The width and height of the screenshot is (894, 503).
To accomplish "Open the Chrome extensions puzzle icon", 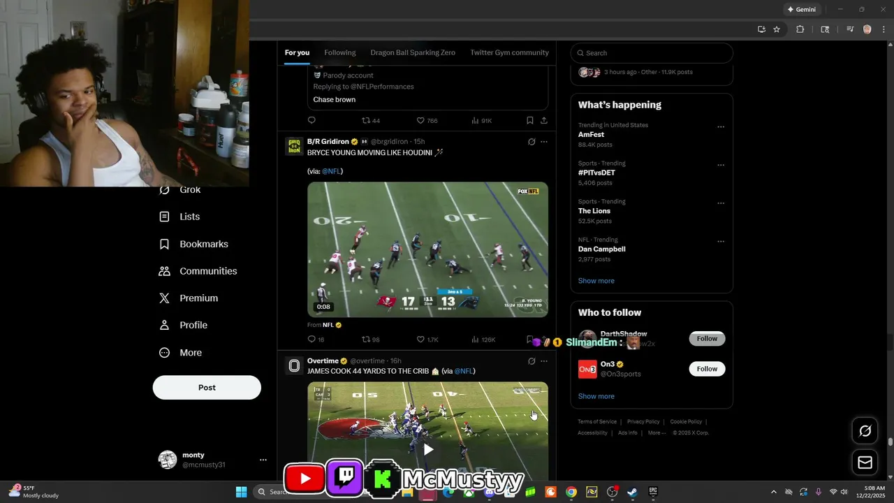I will click(800, 29).
